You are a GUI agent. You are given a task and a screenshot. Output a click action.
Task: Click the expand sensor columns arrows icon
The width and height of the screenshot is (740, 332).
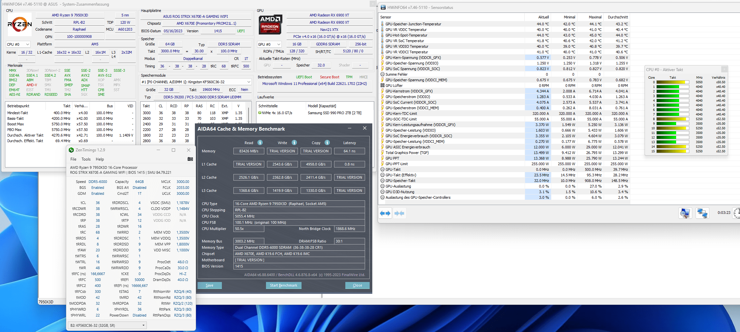click(x=385, y=213)
